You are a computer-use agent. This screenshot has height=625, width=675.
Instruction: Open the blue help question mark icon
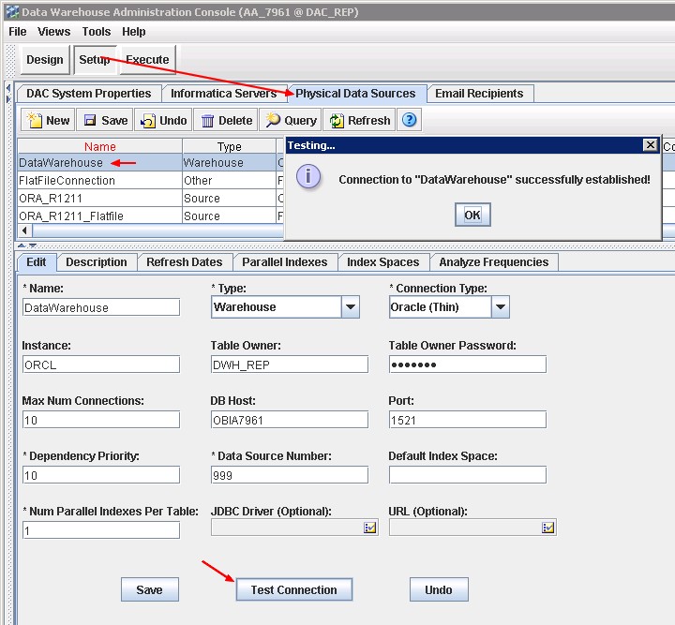click(x=409, y=120)
